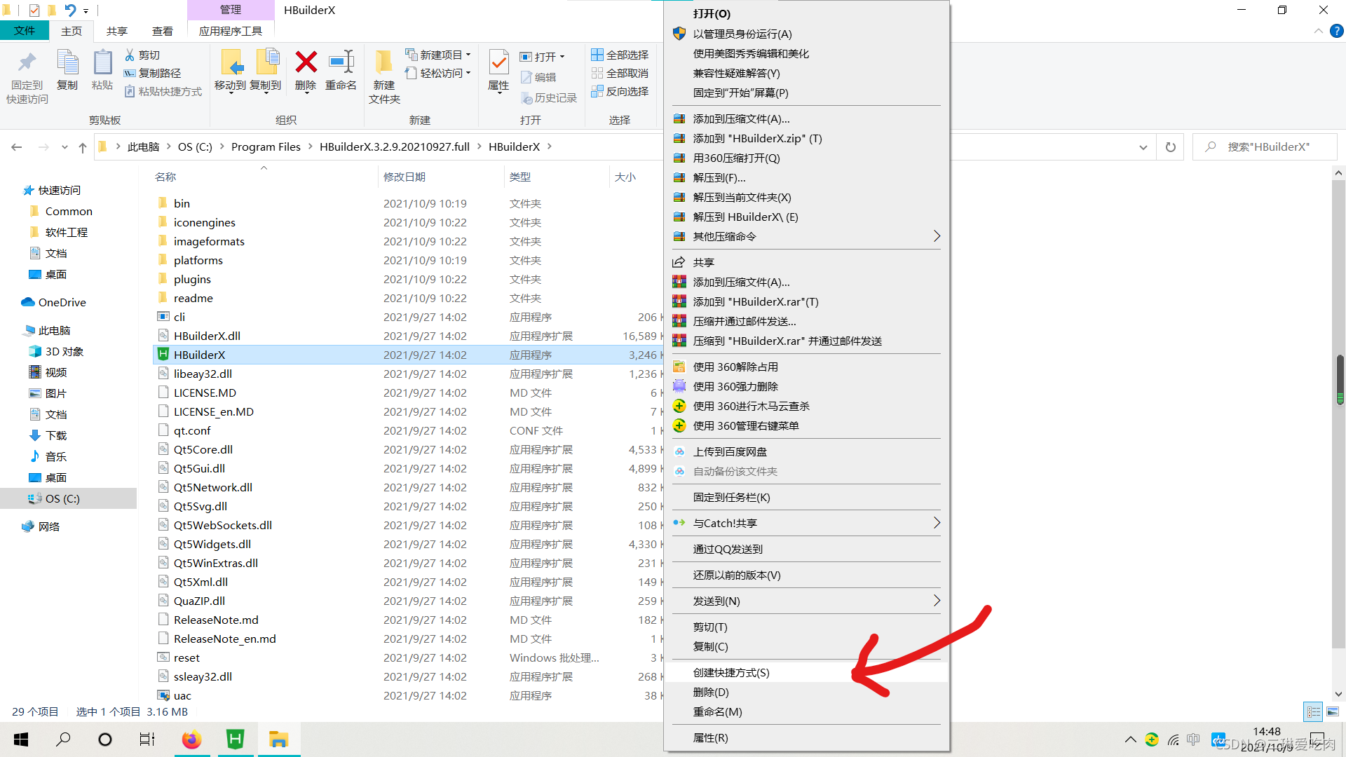Image resolution: width=1346 pixels, height=757 pixels.
Task: Click Program Files in breadcrumb path
Action: tap(266, 146)
